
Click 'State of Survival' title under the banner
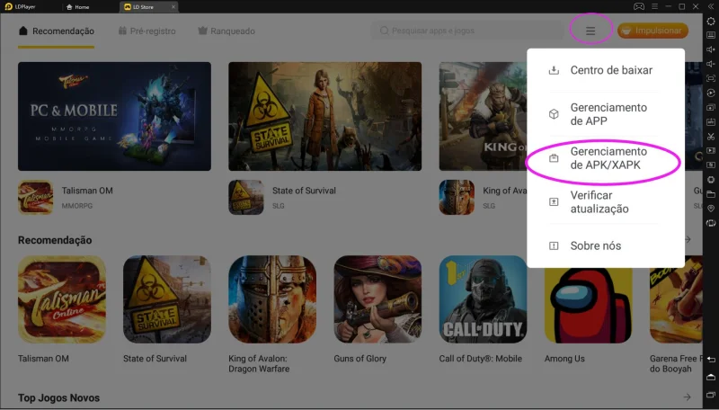(304, 191)
